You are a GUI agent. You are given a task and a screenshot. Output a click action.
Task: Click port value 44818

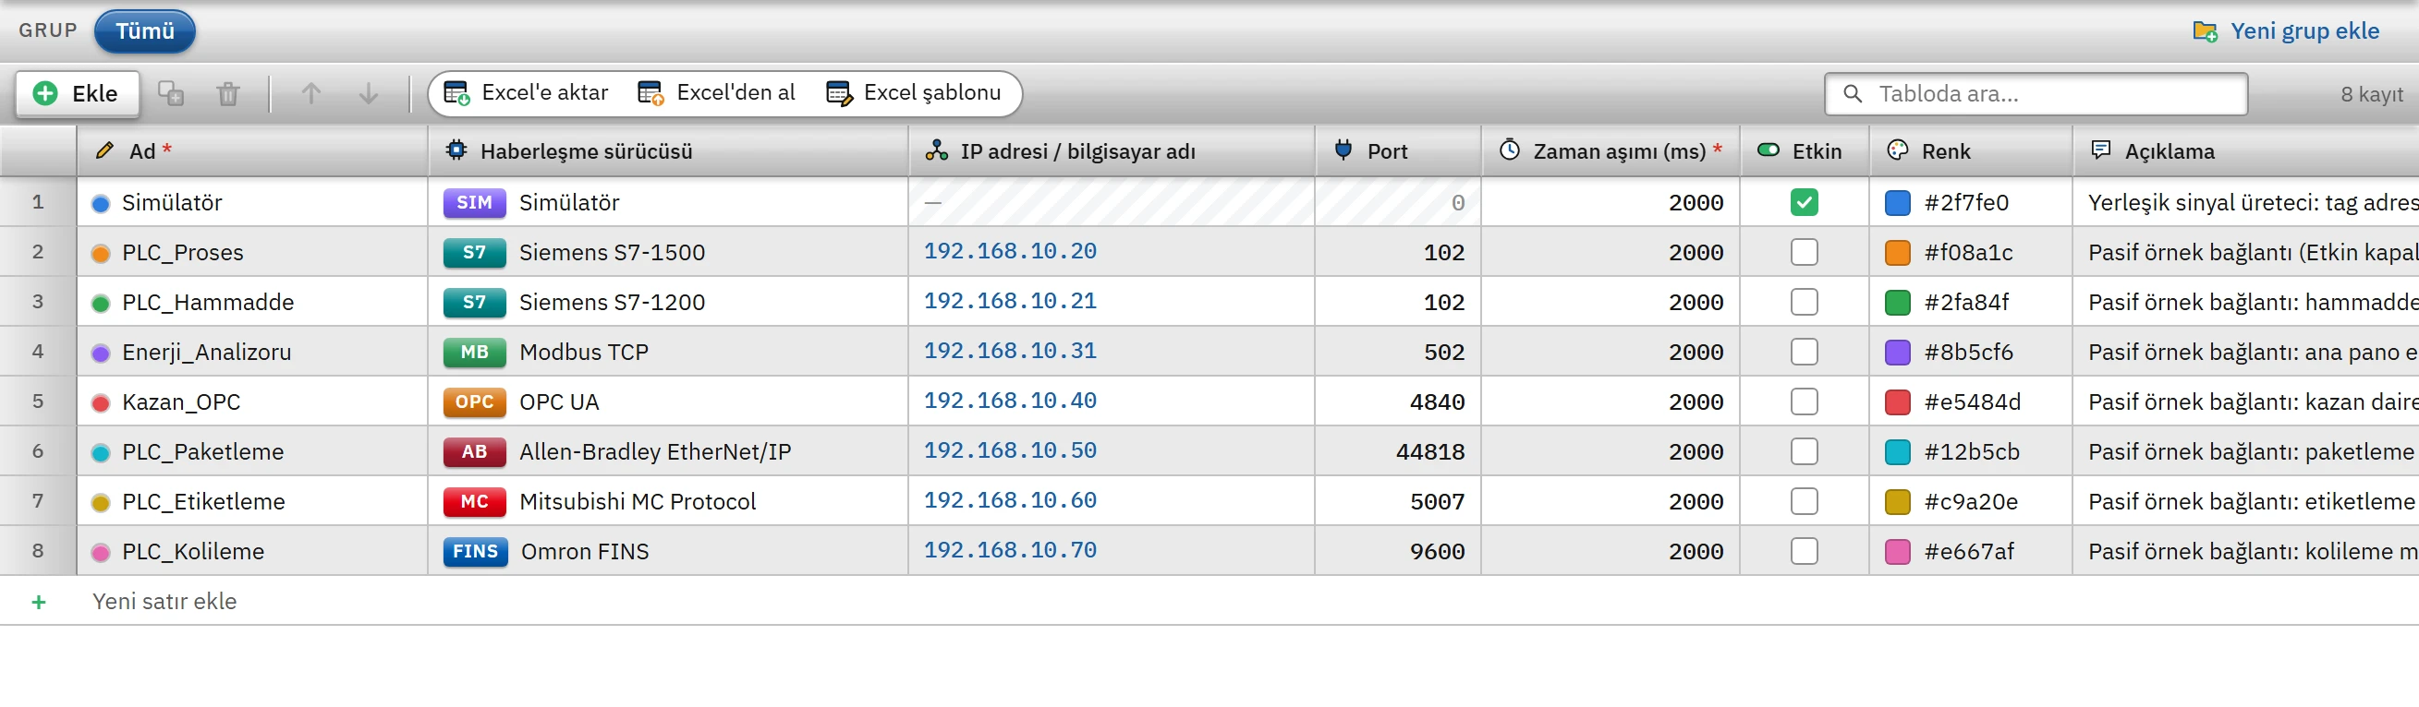click(1430, 452)
